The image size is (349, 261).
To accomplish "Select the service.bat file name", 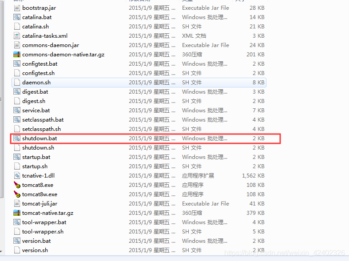I will (36, 111).
